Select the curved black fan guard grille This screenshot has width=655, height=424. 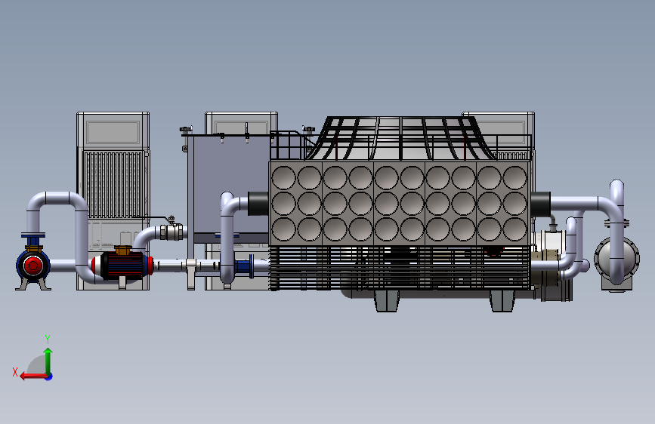[x=401, y=138]
